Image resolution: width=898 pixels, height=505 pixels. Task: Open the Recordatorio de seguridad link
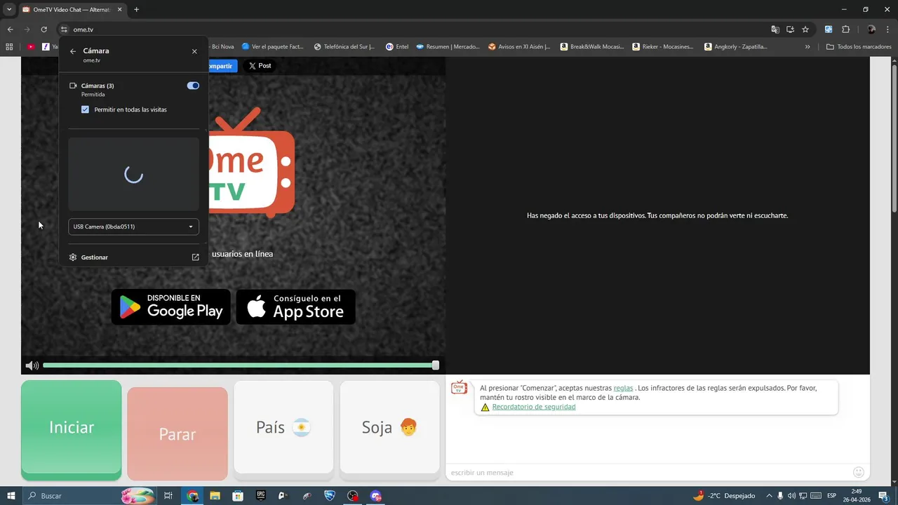click(x=534, y=407)
